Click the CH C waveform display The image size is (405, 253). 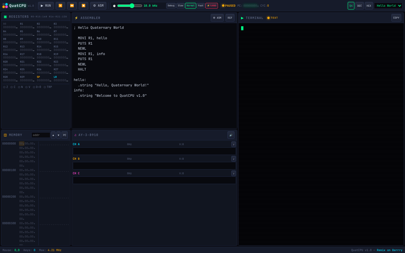[154, 180]
